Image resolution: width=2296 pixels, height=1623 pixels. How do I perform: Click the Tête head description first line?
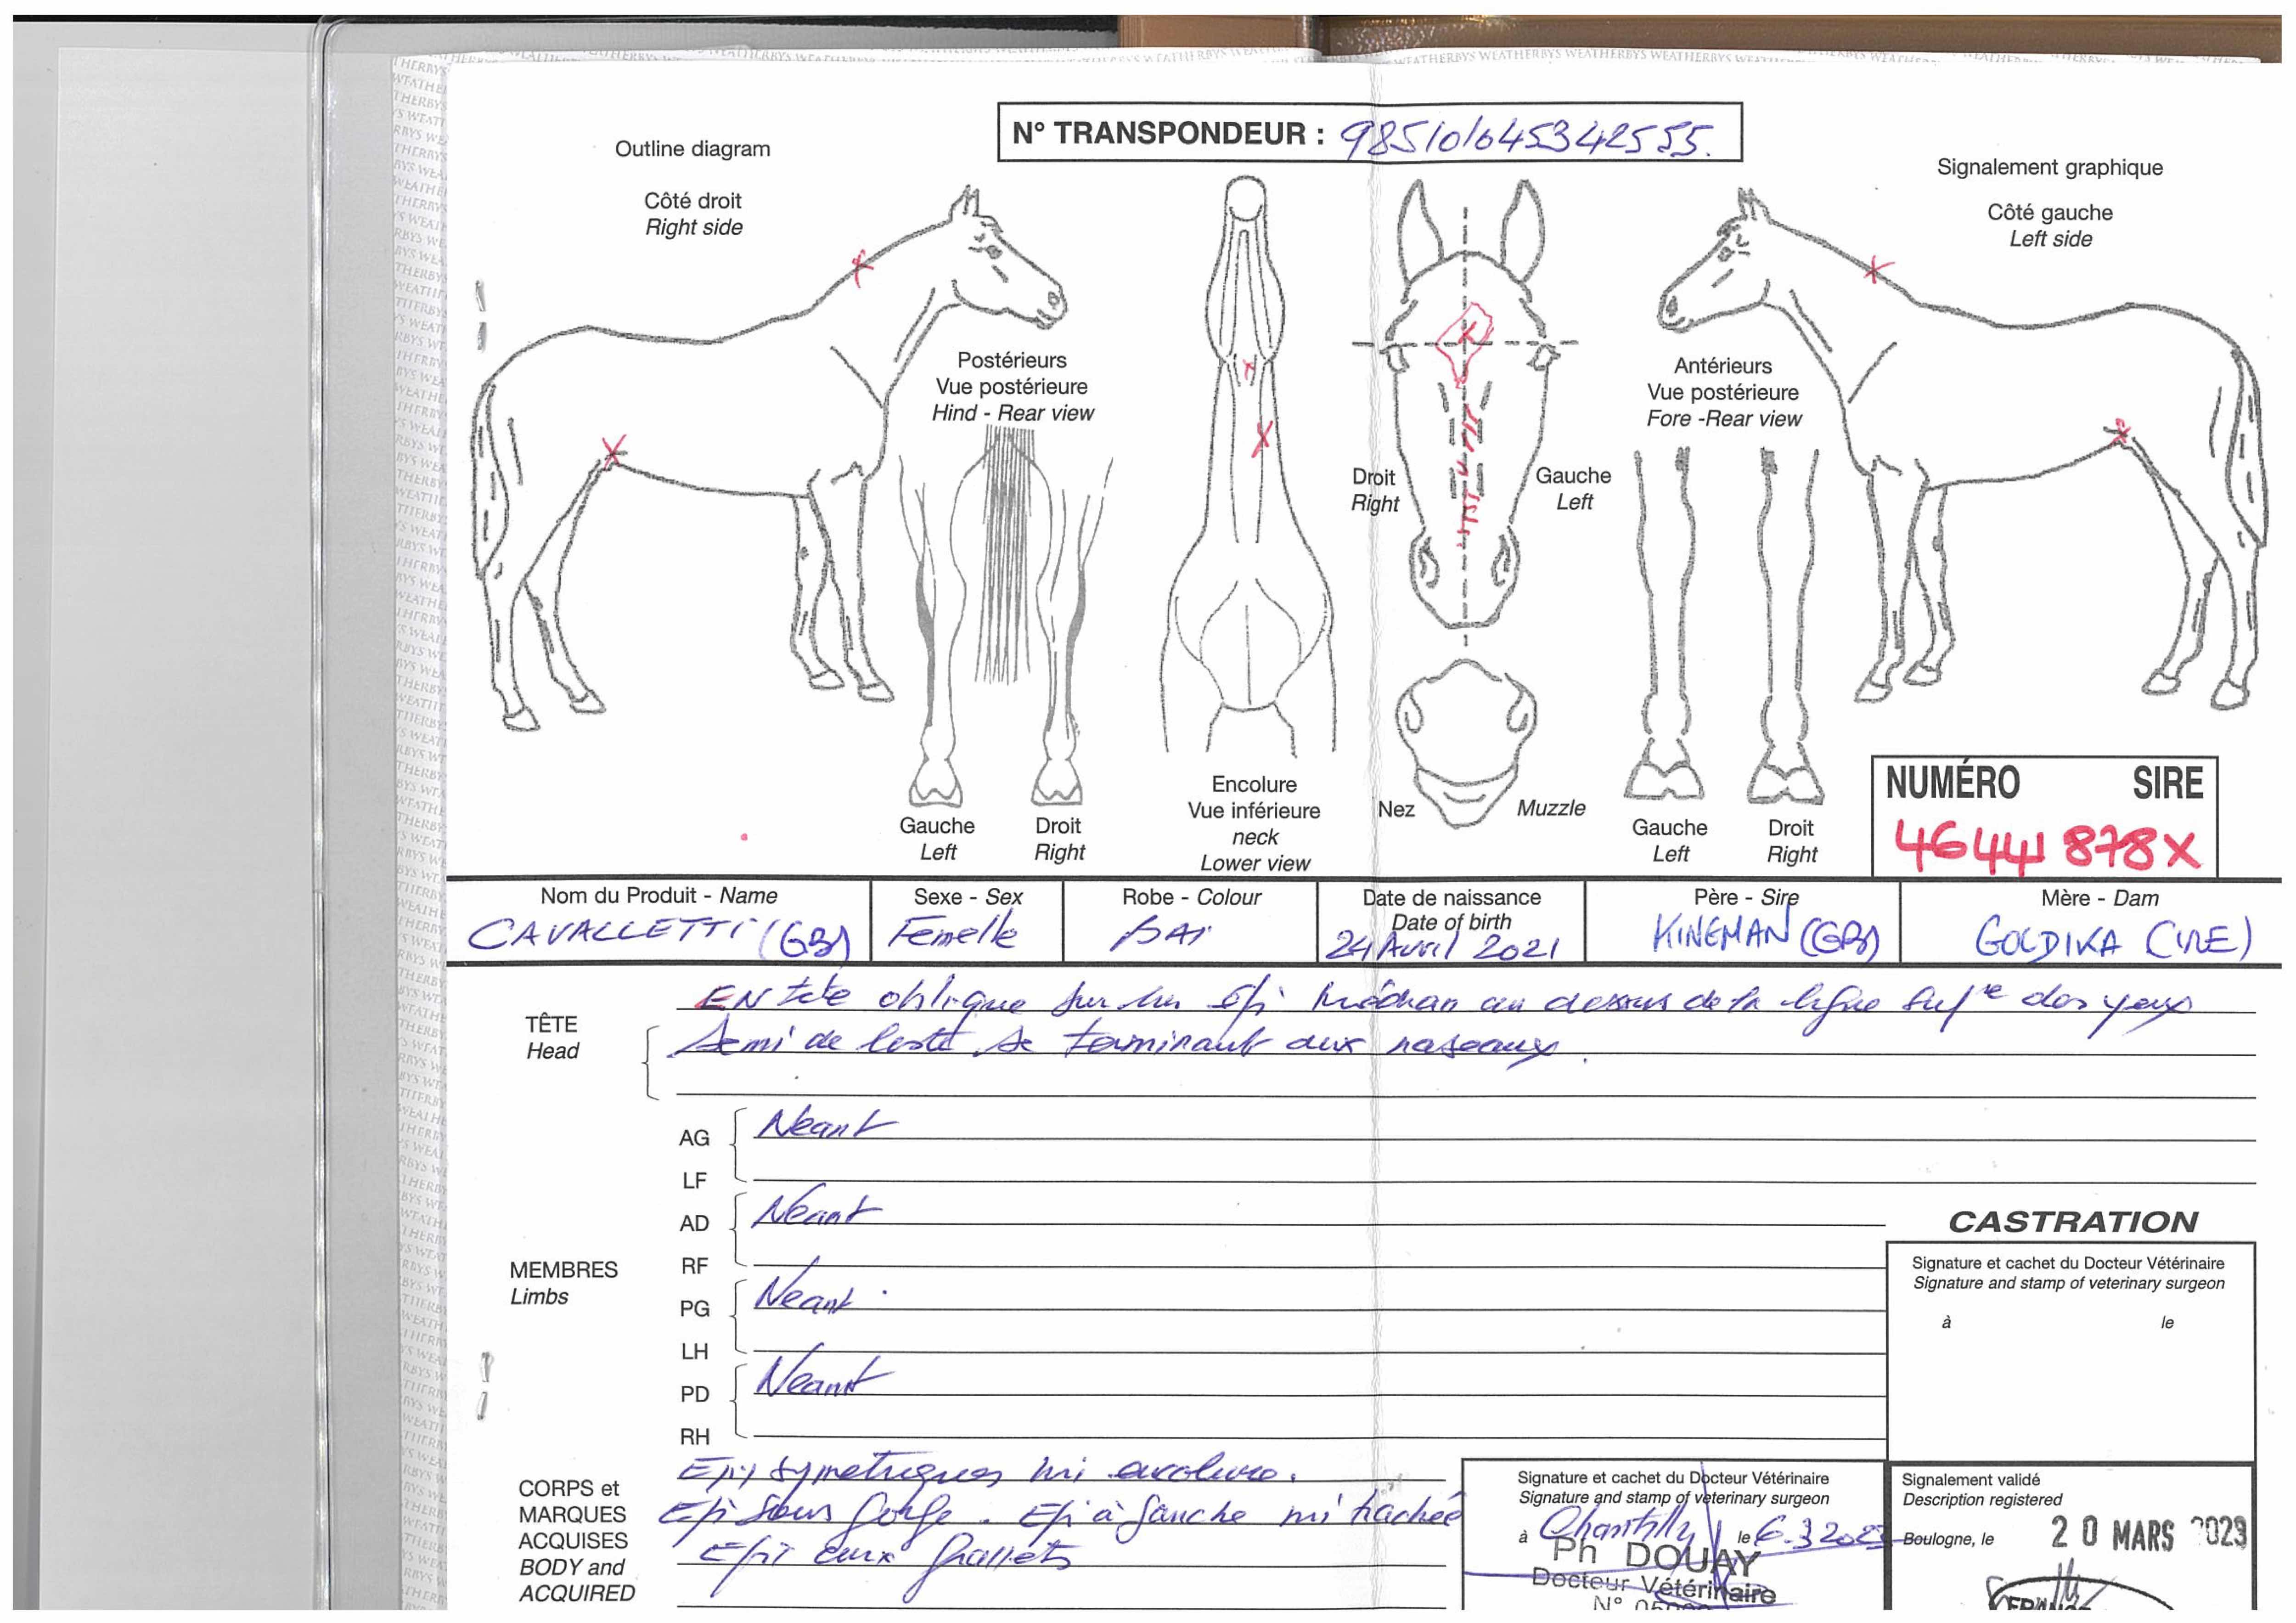[1440, 999]
